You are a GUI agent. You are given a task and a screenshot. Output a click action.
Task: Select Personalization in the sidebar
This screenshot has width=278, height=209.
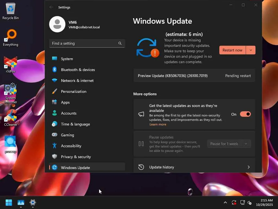pos(87,91)
